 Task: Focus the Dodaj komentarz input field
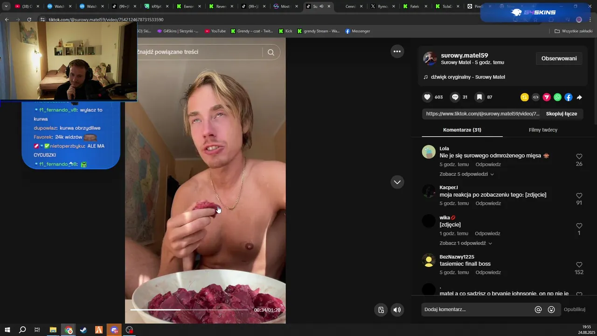click(x=477, y=309)
